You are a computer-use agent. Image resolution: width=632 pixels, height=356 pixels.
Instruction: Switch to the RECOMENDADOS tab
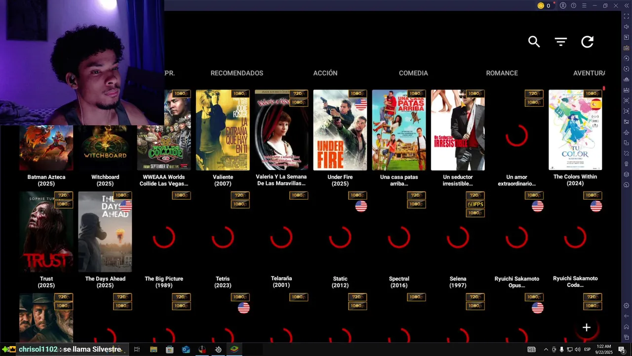click(x=237, y=73)
